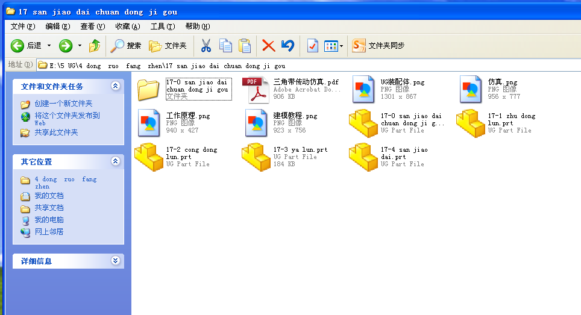Open the 查看(V) menu

click(x=93, y=27)
